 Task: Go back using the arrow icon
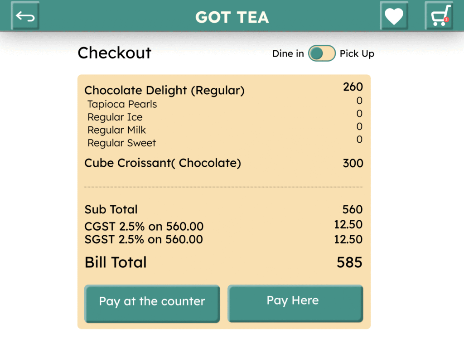(25, 16)
